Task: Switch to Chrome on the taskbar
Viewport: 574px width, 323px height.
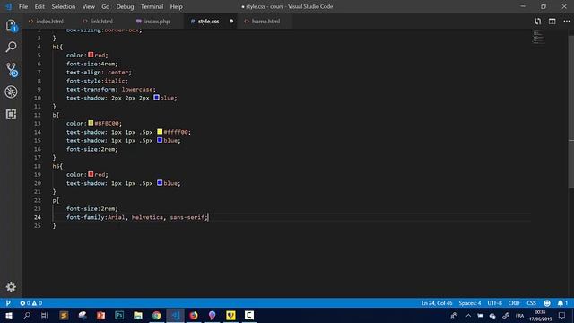Action: 157,315
